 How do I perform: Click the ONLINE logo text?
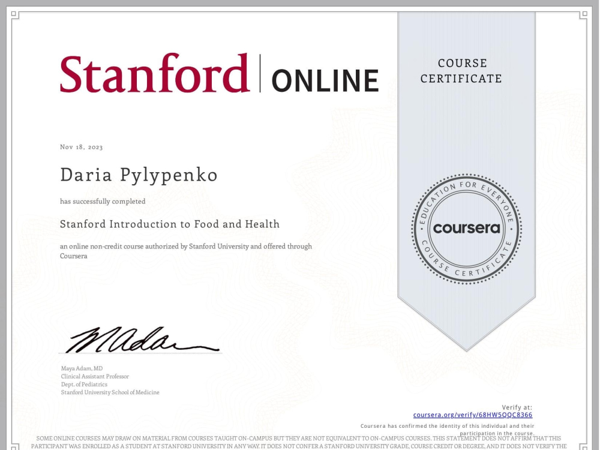coord(325,81)
